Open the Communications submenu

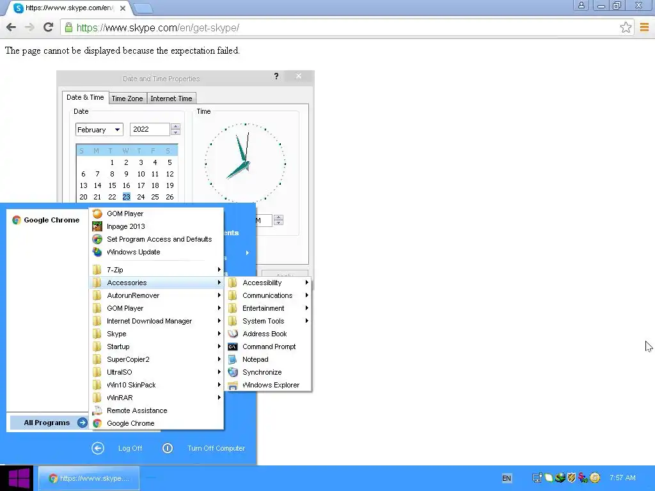click(x=268, y=295)
